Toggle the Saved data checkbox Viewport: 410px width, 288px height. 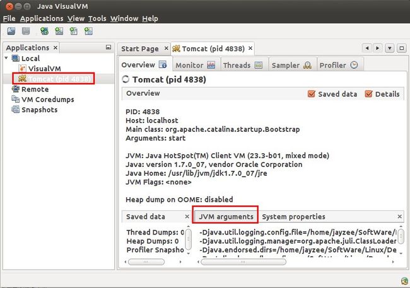[312, 94]
